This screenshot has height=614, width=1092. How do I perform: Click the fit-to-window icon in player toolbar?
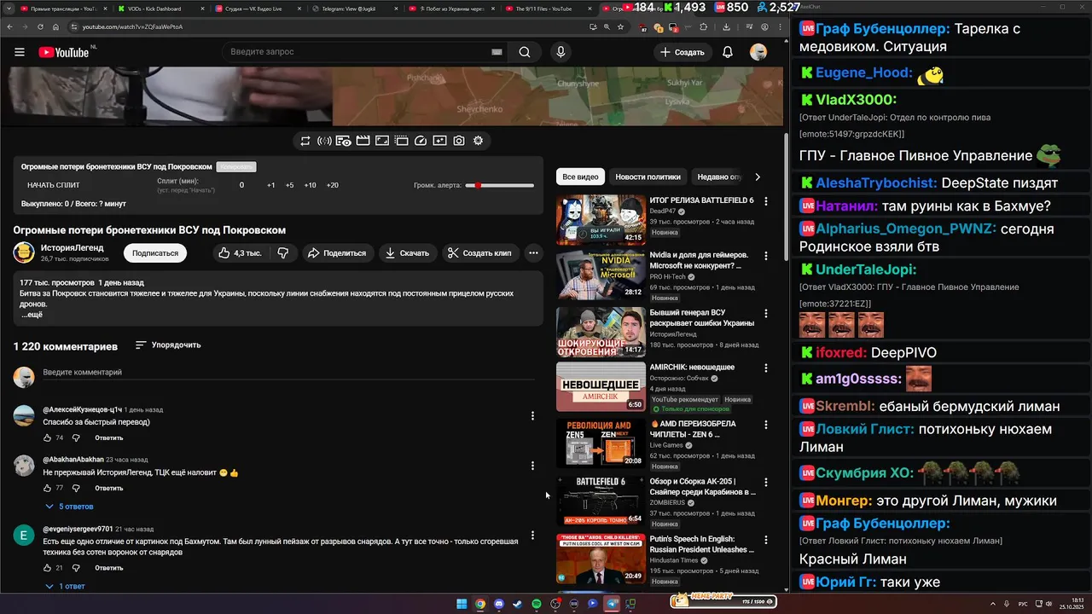382,141
